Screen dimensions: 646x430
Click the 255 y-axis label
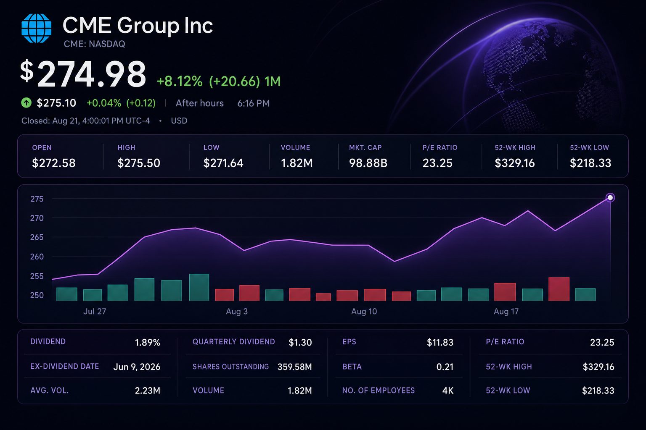(37, 276)
